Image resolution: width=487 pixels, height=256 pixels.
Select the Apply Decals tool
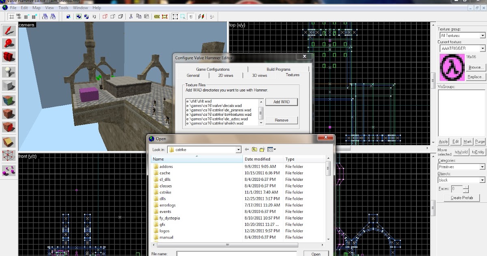pos(9,126)
